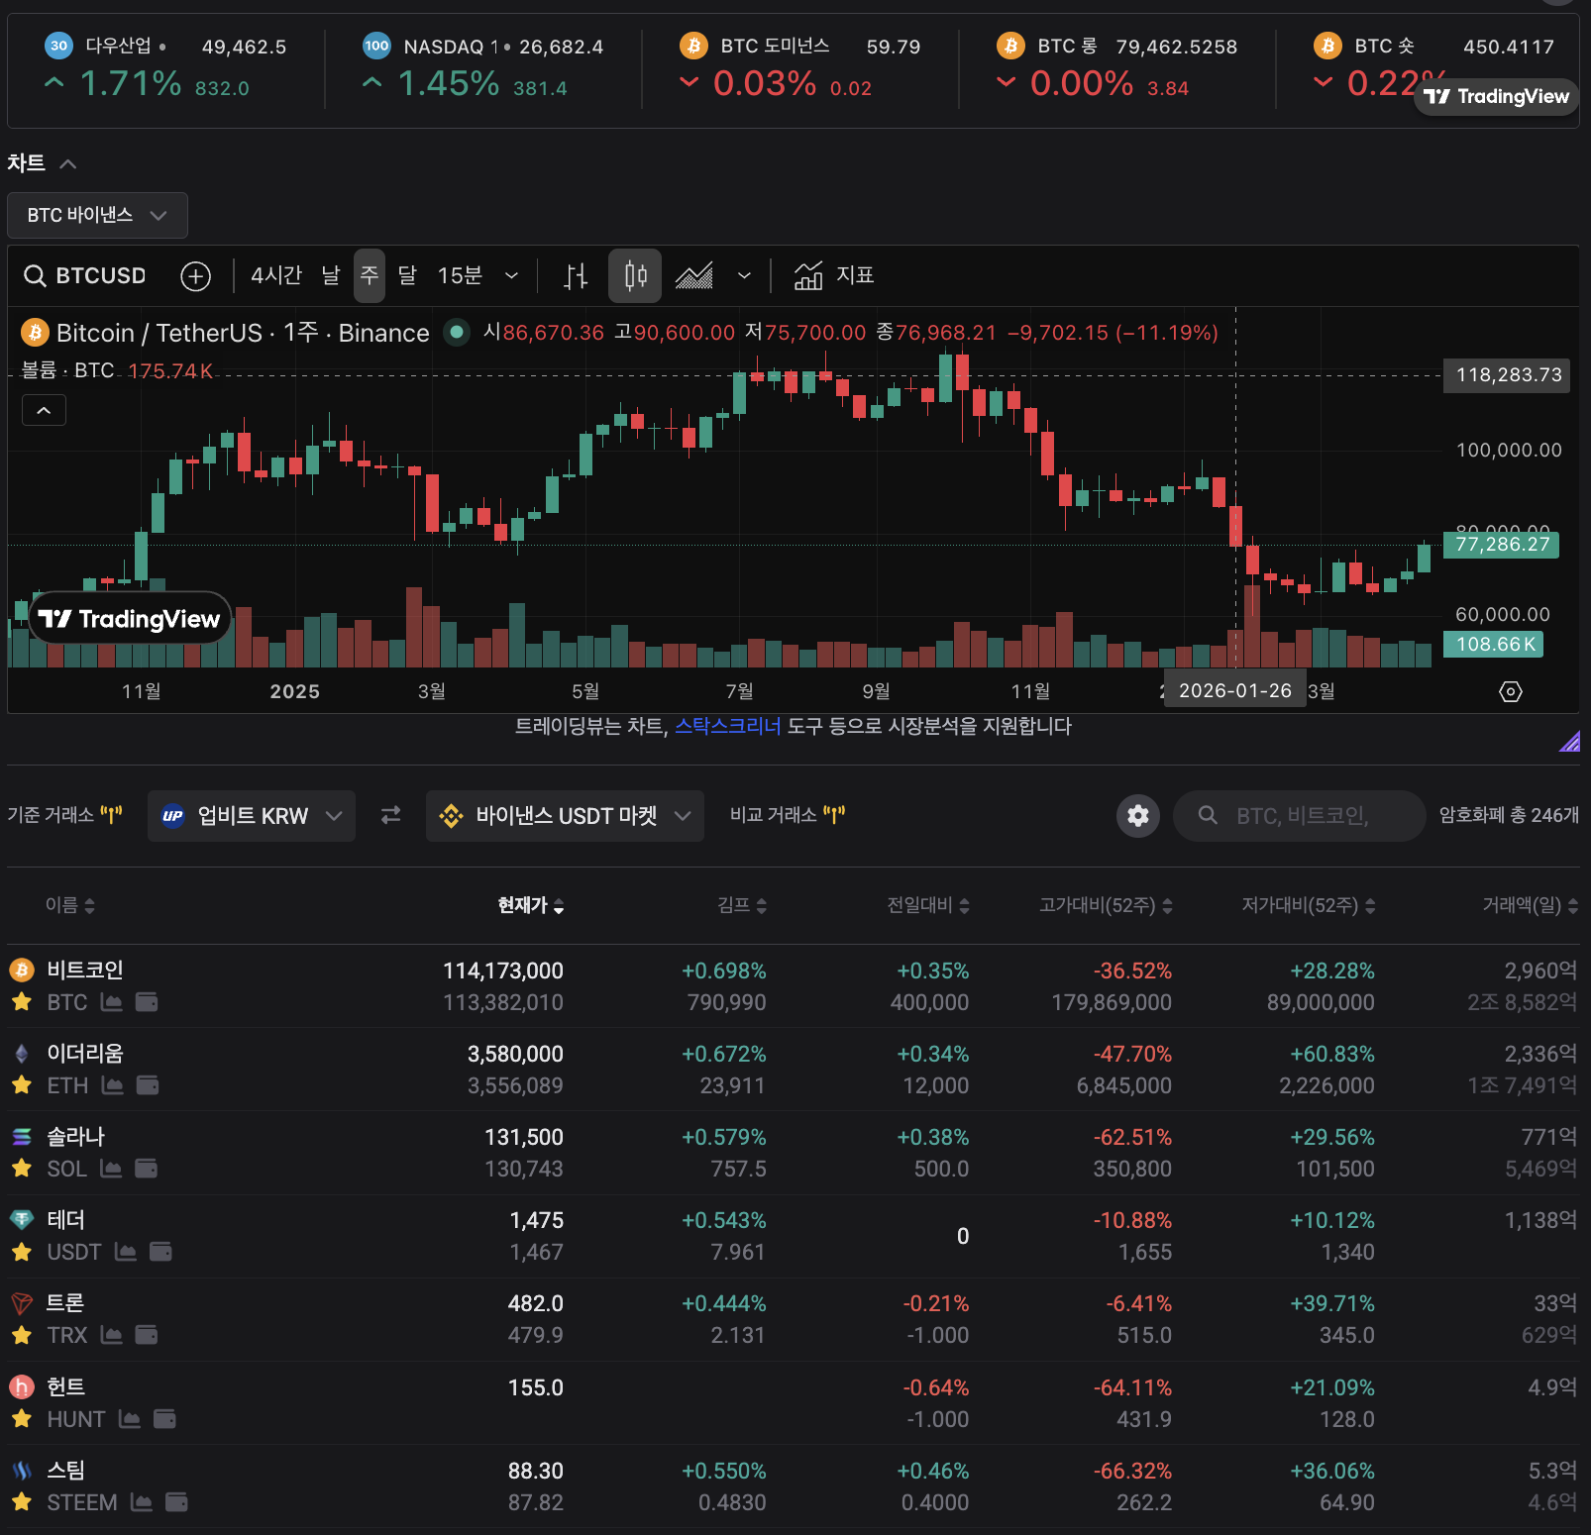Image resolution: width=1591 pixels, height=1535 pixels.
Task: Open the 업비트 KRW exchange dropdown
Action: (x=252, y=816)
